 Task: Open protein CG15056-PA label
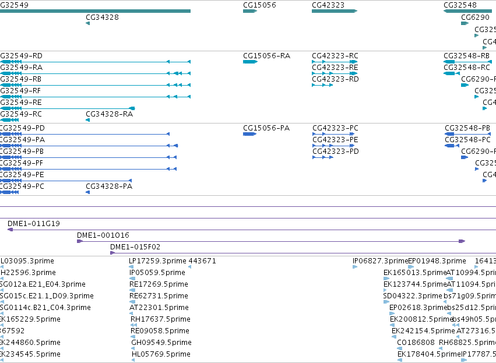[x=266, y=128]
